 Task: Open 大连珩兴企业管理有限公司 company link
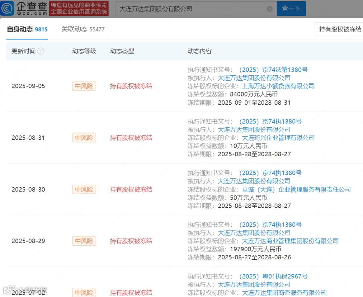point(278,138)
